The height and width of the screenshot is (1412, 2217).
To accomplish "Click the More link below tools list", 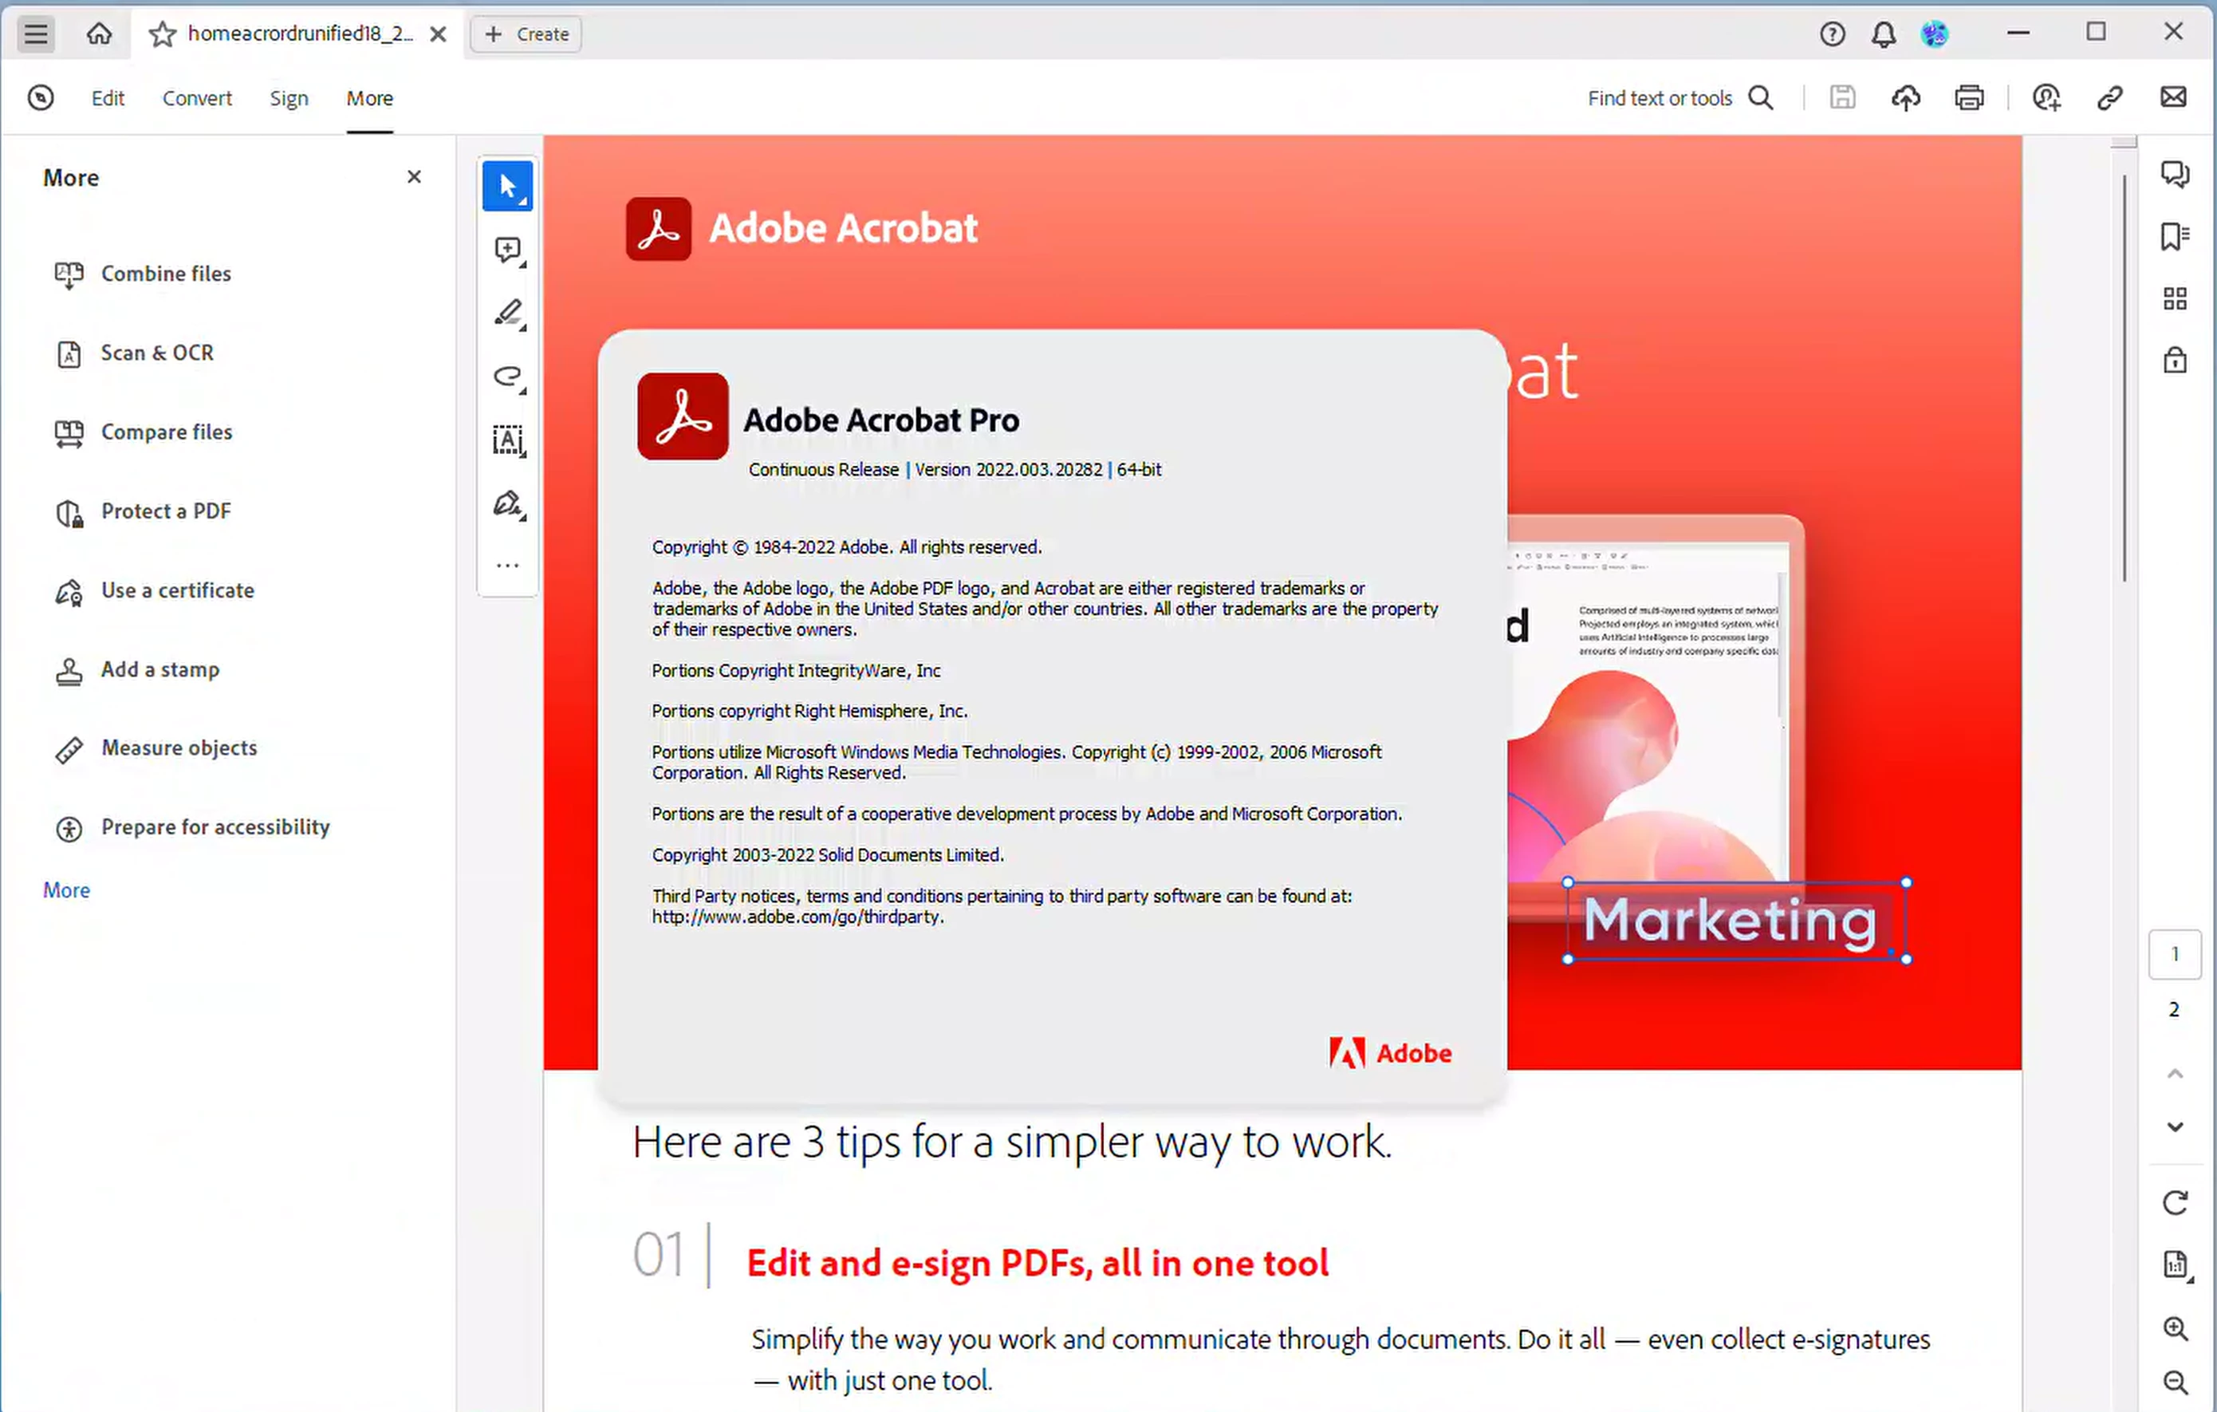I will 66,889.
